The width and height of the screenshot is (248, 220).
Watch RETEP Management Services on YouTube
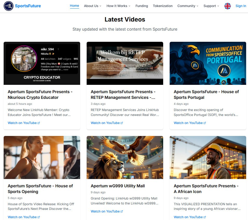tap(107, 123)
